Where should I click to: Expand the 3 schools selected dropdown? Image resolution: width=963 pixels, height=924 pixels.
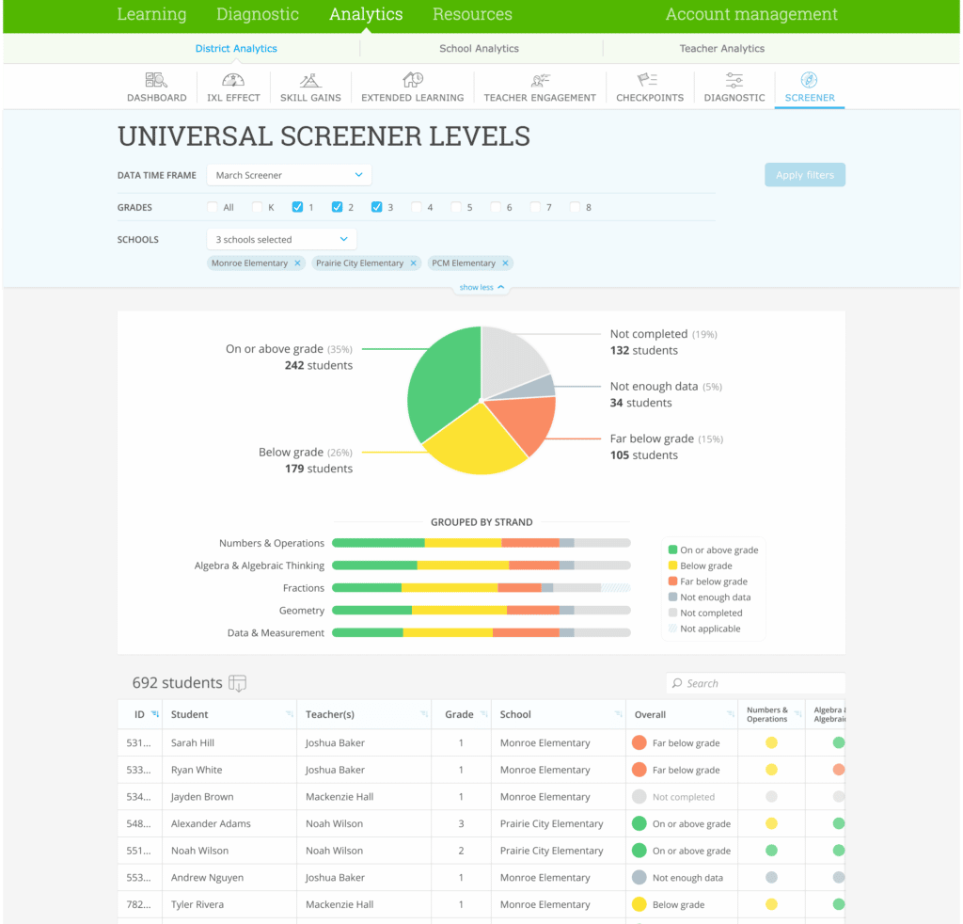[281, 240]
